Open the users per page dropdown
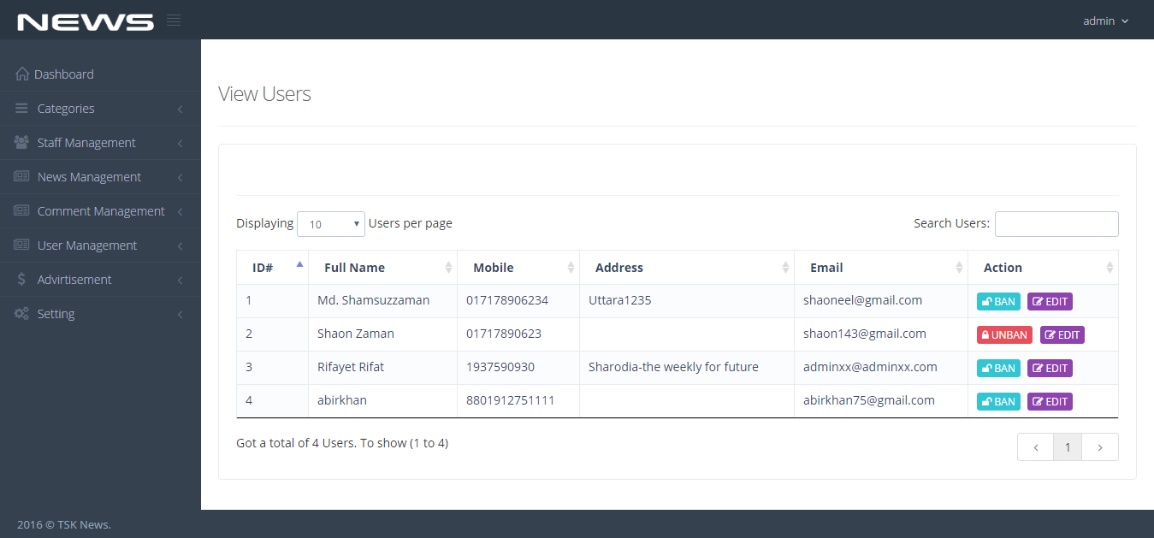 331,224
